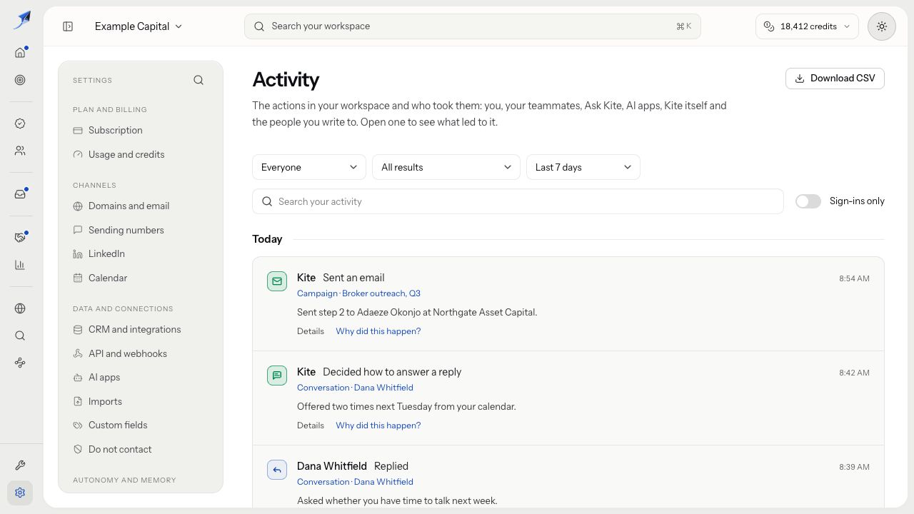Open the workflow nodes icon in left rail

point(20,363)
